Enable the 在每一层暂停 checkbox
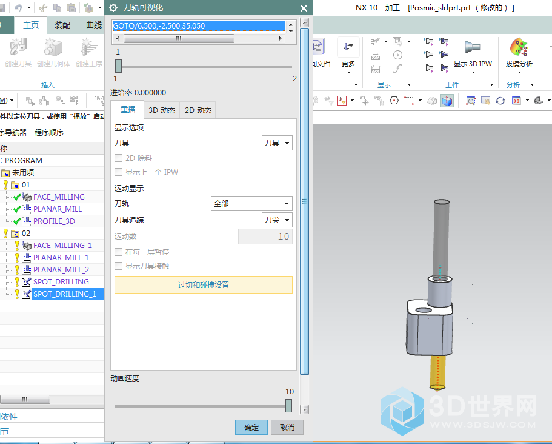Screen dimensions: 552x444 pos(119,252)
